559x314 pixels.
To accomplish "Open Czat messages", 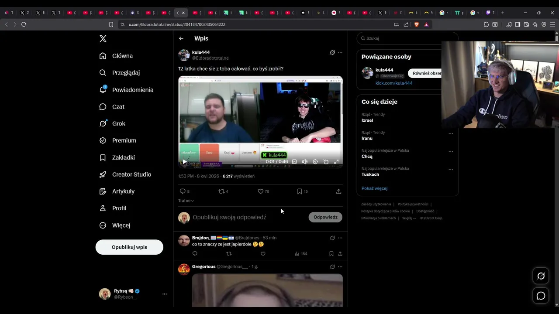I will click(x=112, y=107).
